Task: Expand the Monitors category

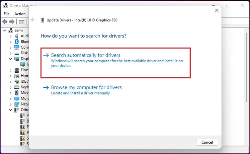Action: coord(10,99)
